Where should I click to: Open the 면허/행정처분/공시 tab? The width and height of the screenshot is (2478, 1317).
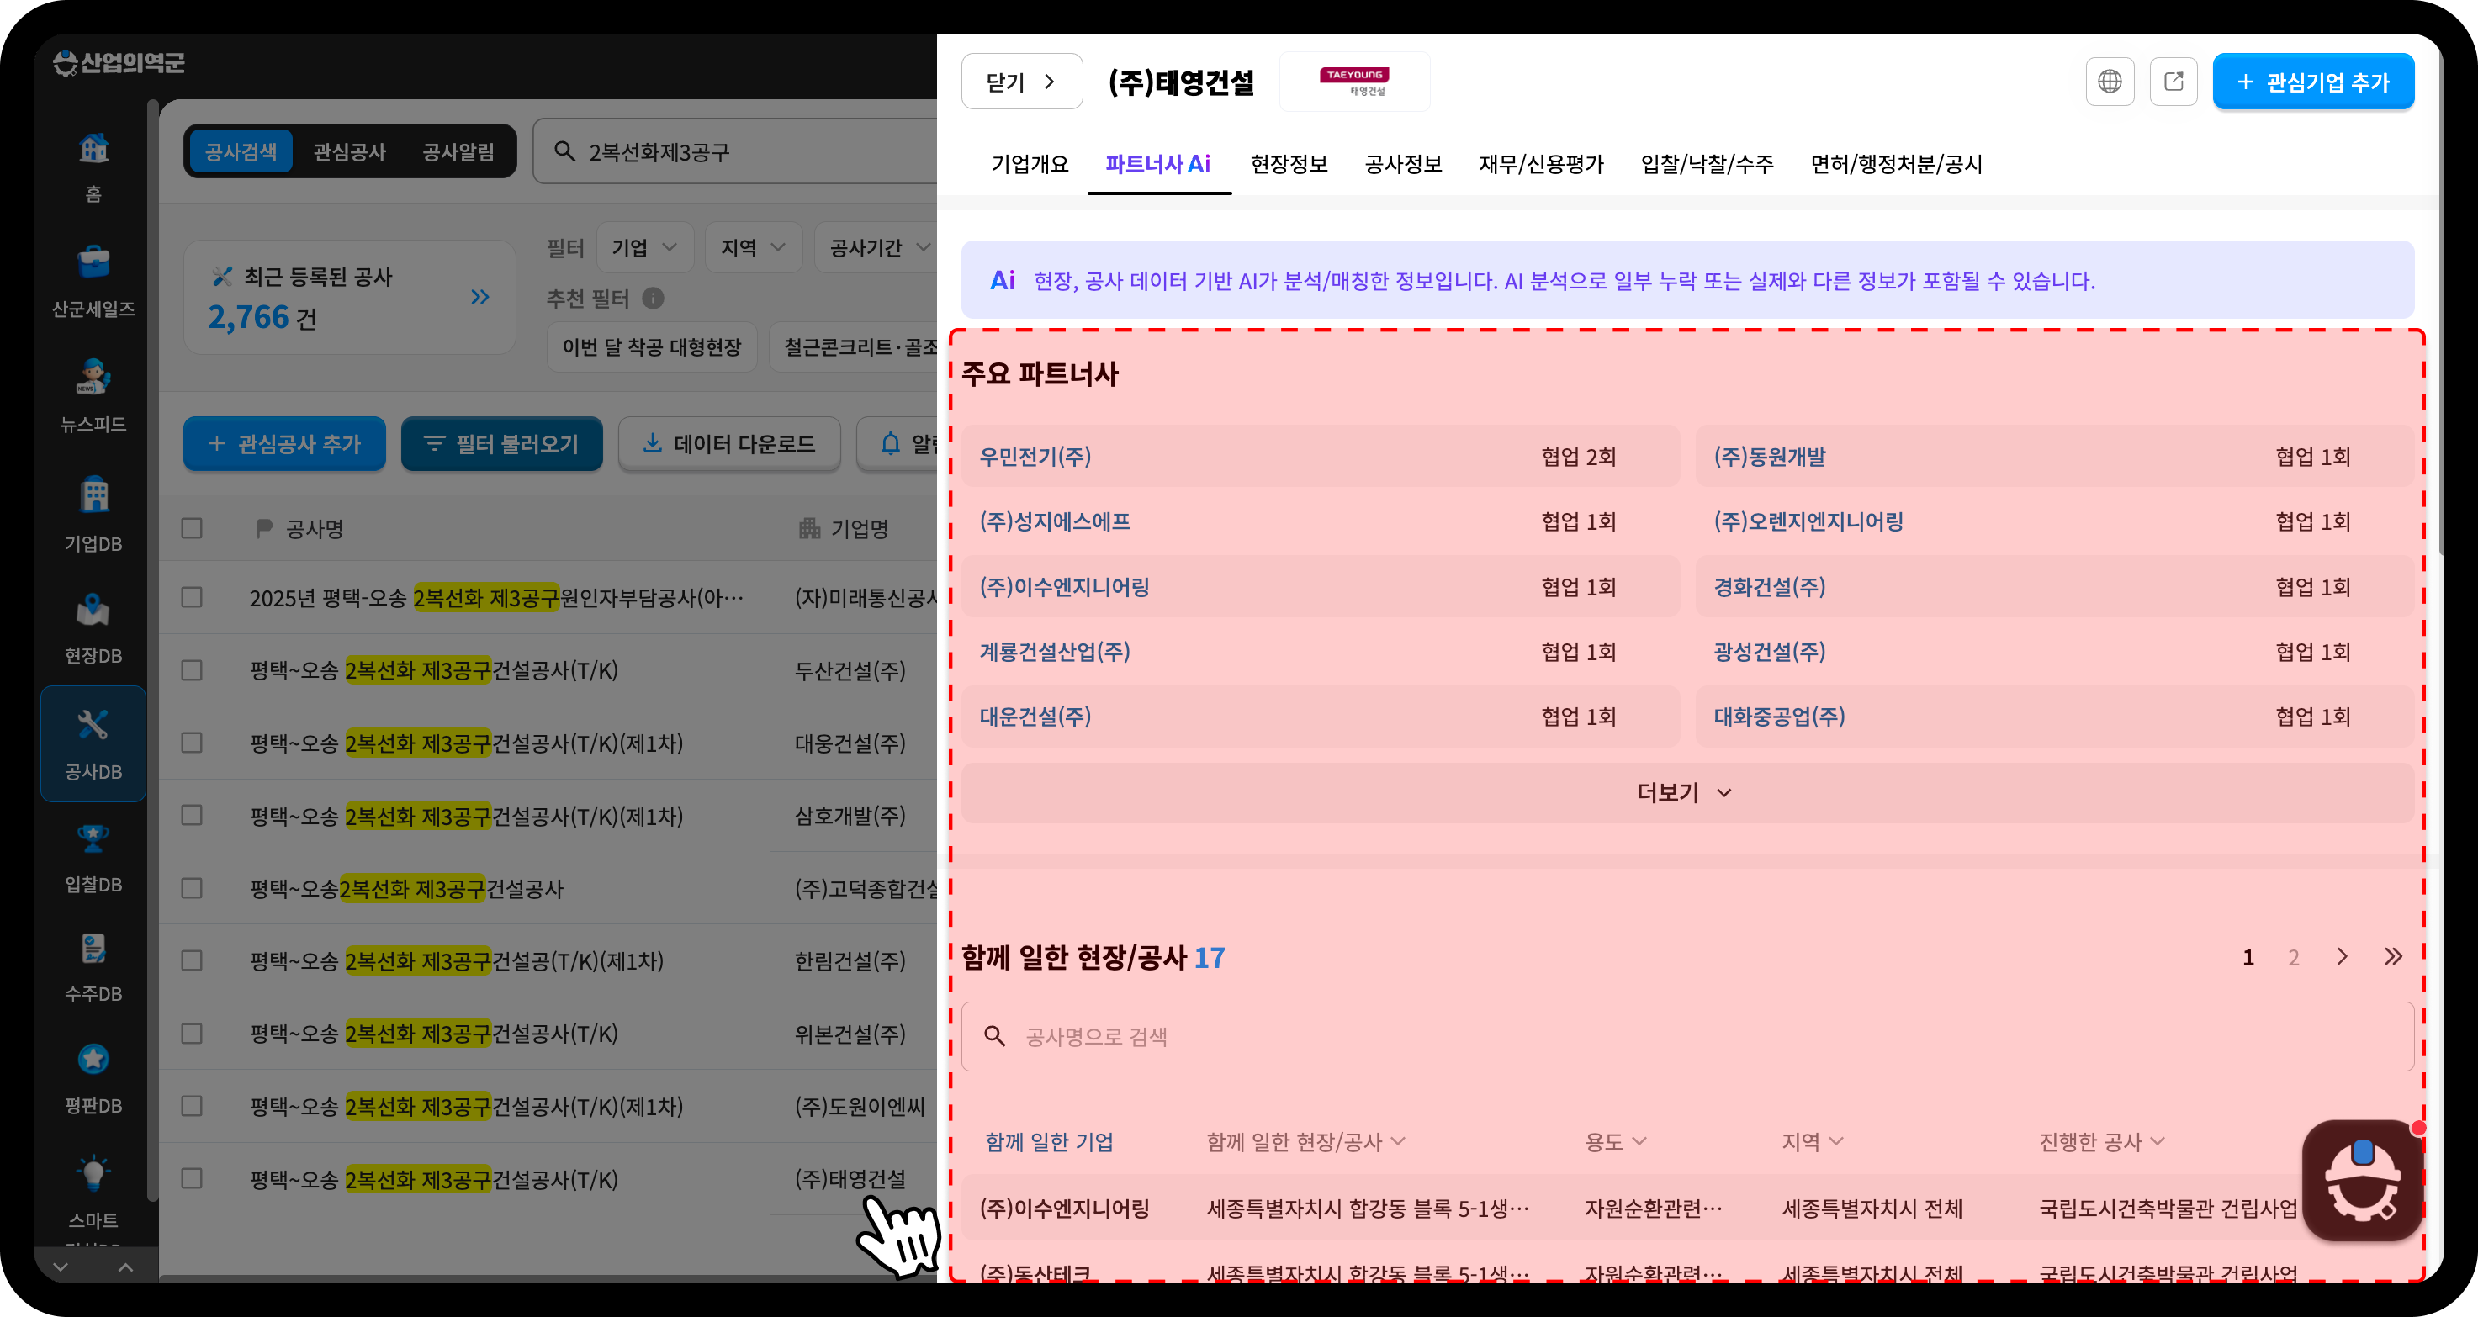1896,165
